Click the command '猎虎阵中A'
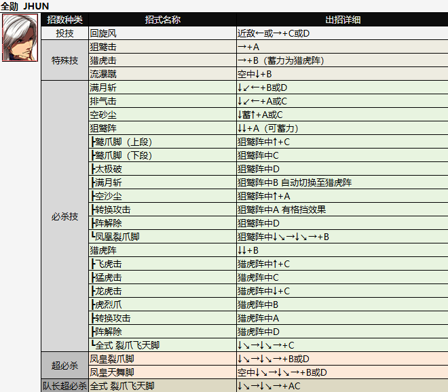The width and height of the screenshot is (448, 392). point(259,318)
